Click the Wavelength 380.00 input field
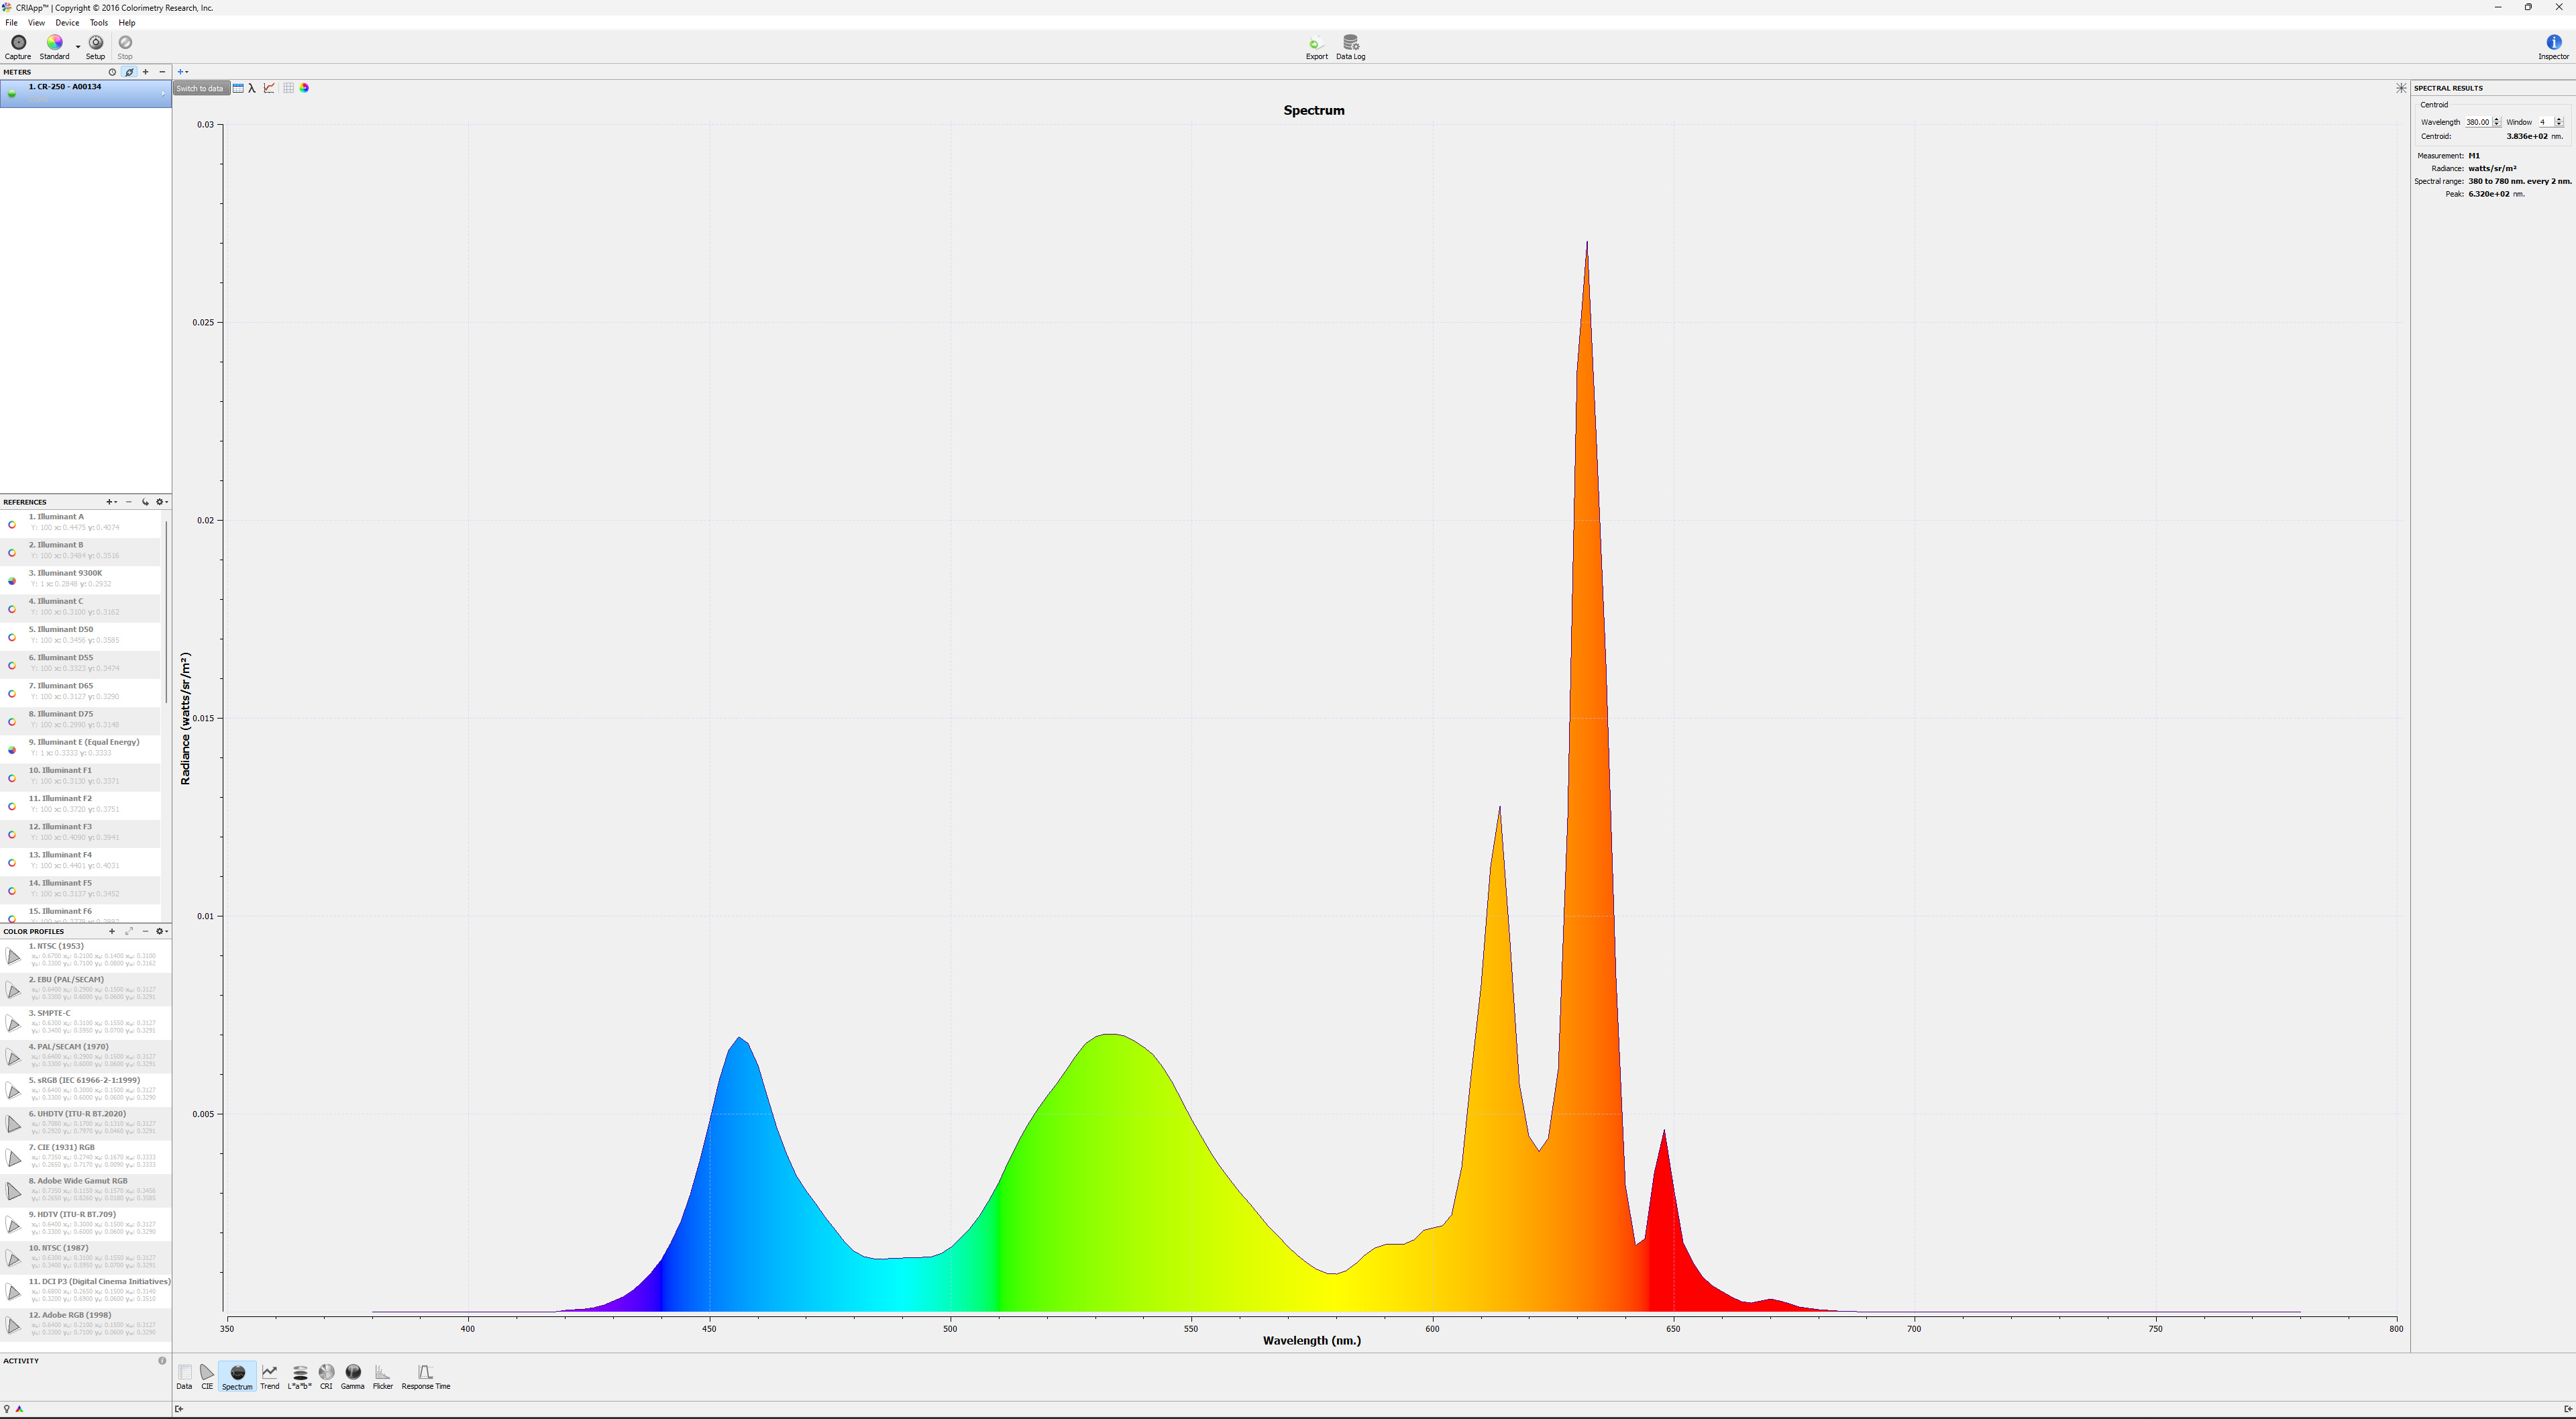2576x1419 pixels. tap(2477, 122)
